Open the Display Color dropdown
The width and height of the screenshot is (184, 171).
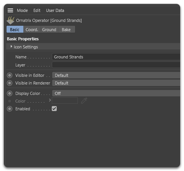tap(116, 93)
